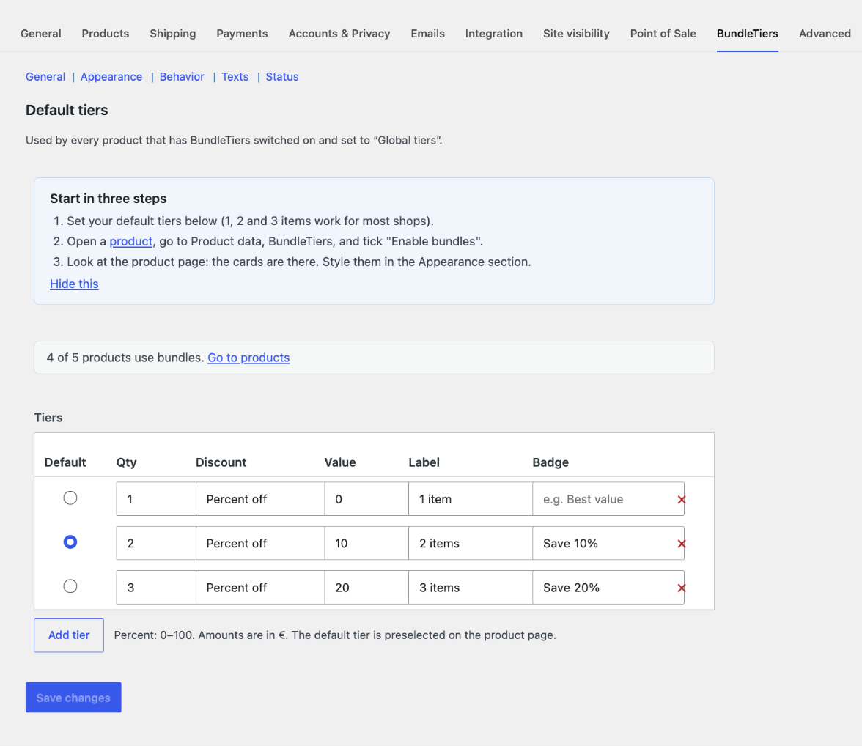Open the General subsection link
862x746 pixels.
(x=45, y=76)
